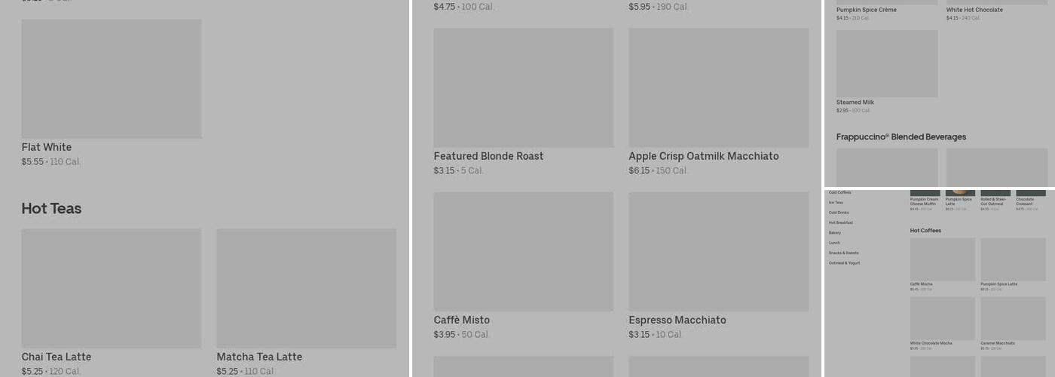
Task: Open the Espresso Macchiato item
Action: coord(718,251)
